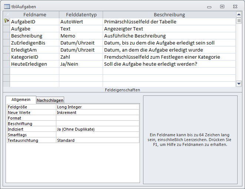Click the Felddatentyp column header

click(81, 14)
